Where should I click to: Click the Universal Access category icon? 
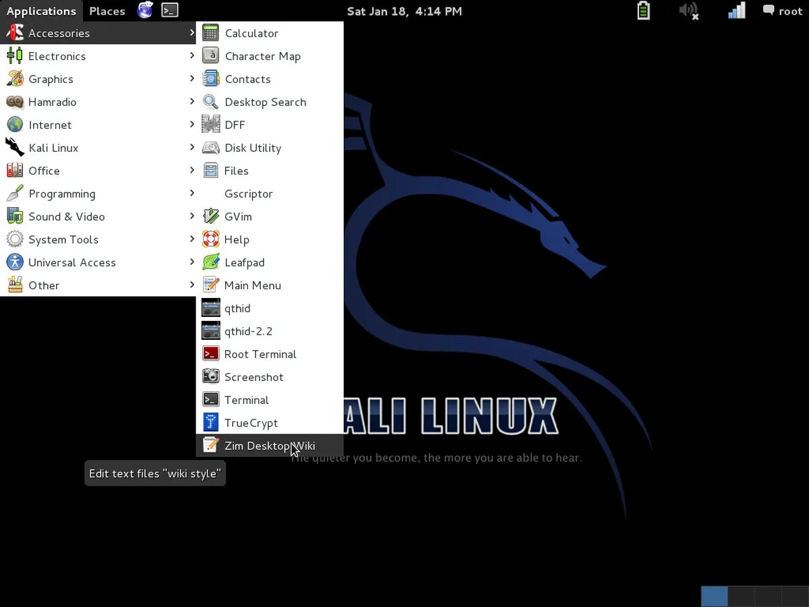click(15, 262)
